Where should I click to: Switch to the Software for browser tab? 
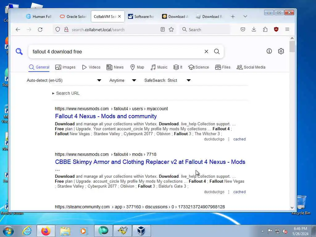[141, 17]
